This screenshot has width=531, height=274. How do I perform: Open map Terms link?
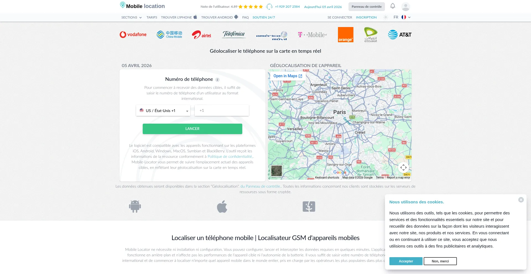coord(380,177)
